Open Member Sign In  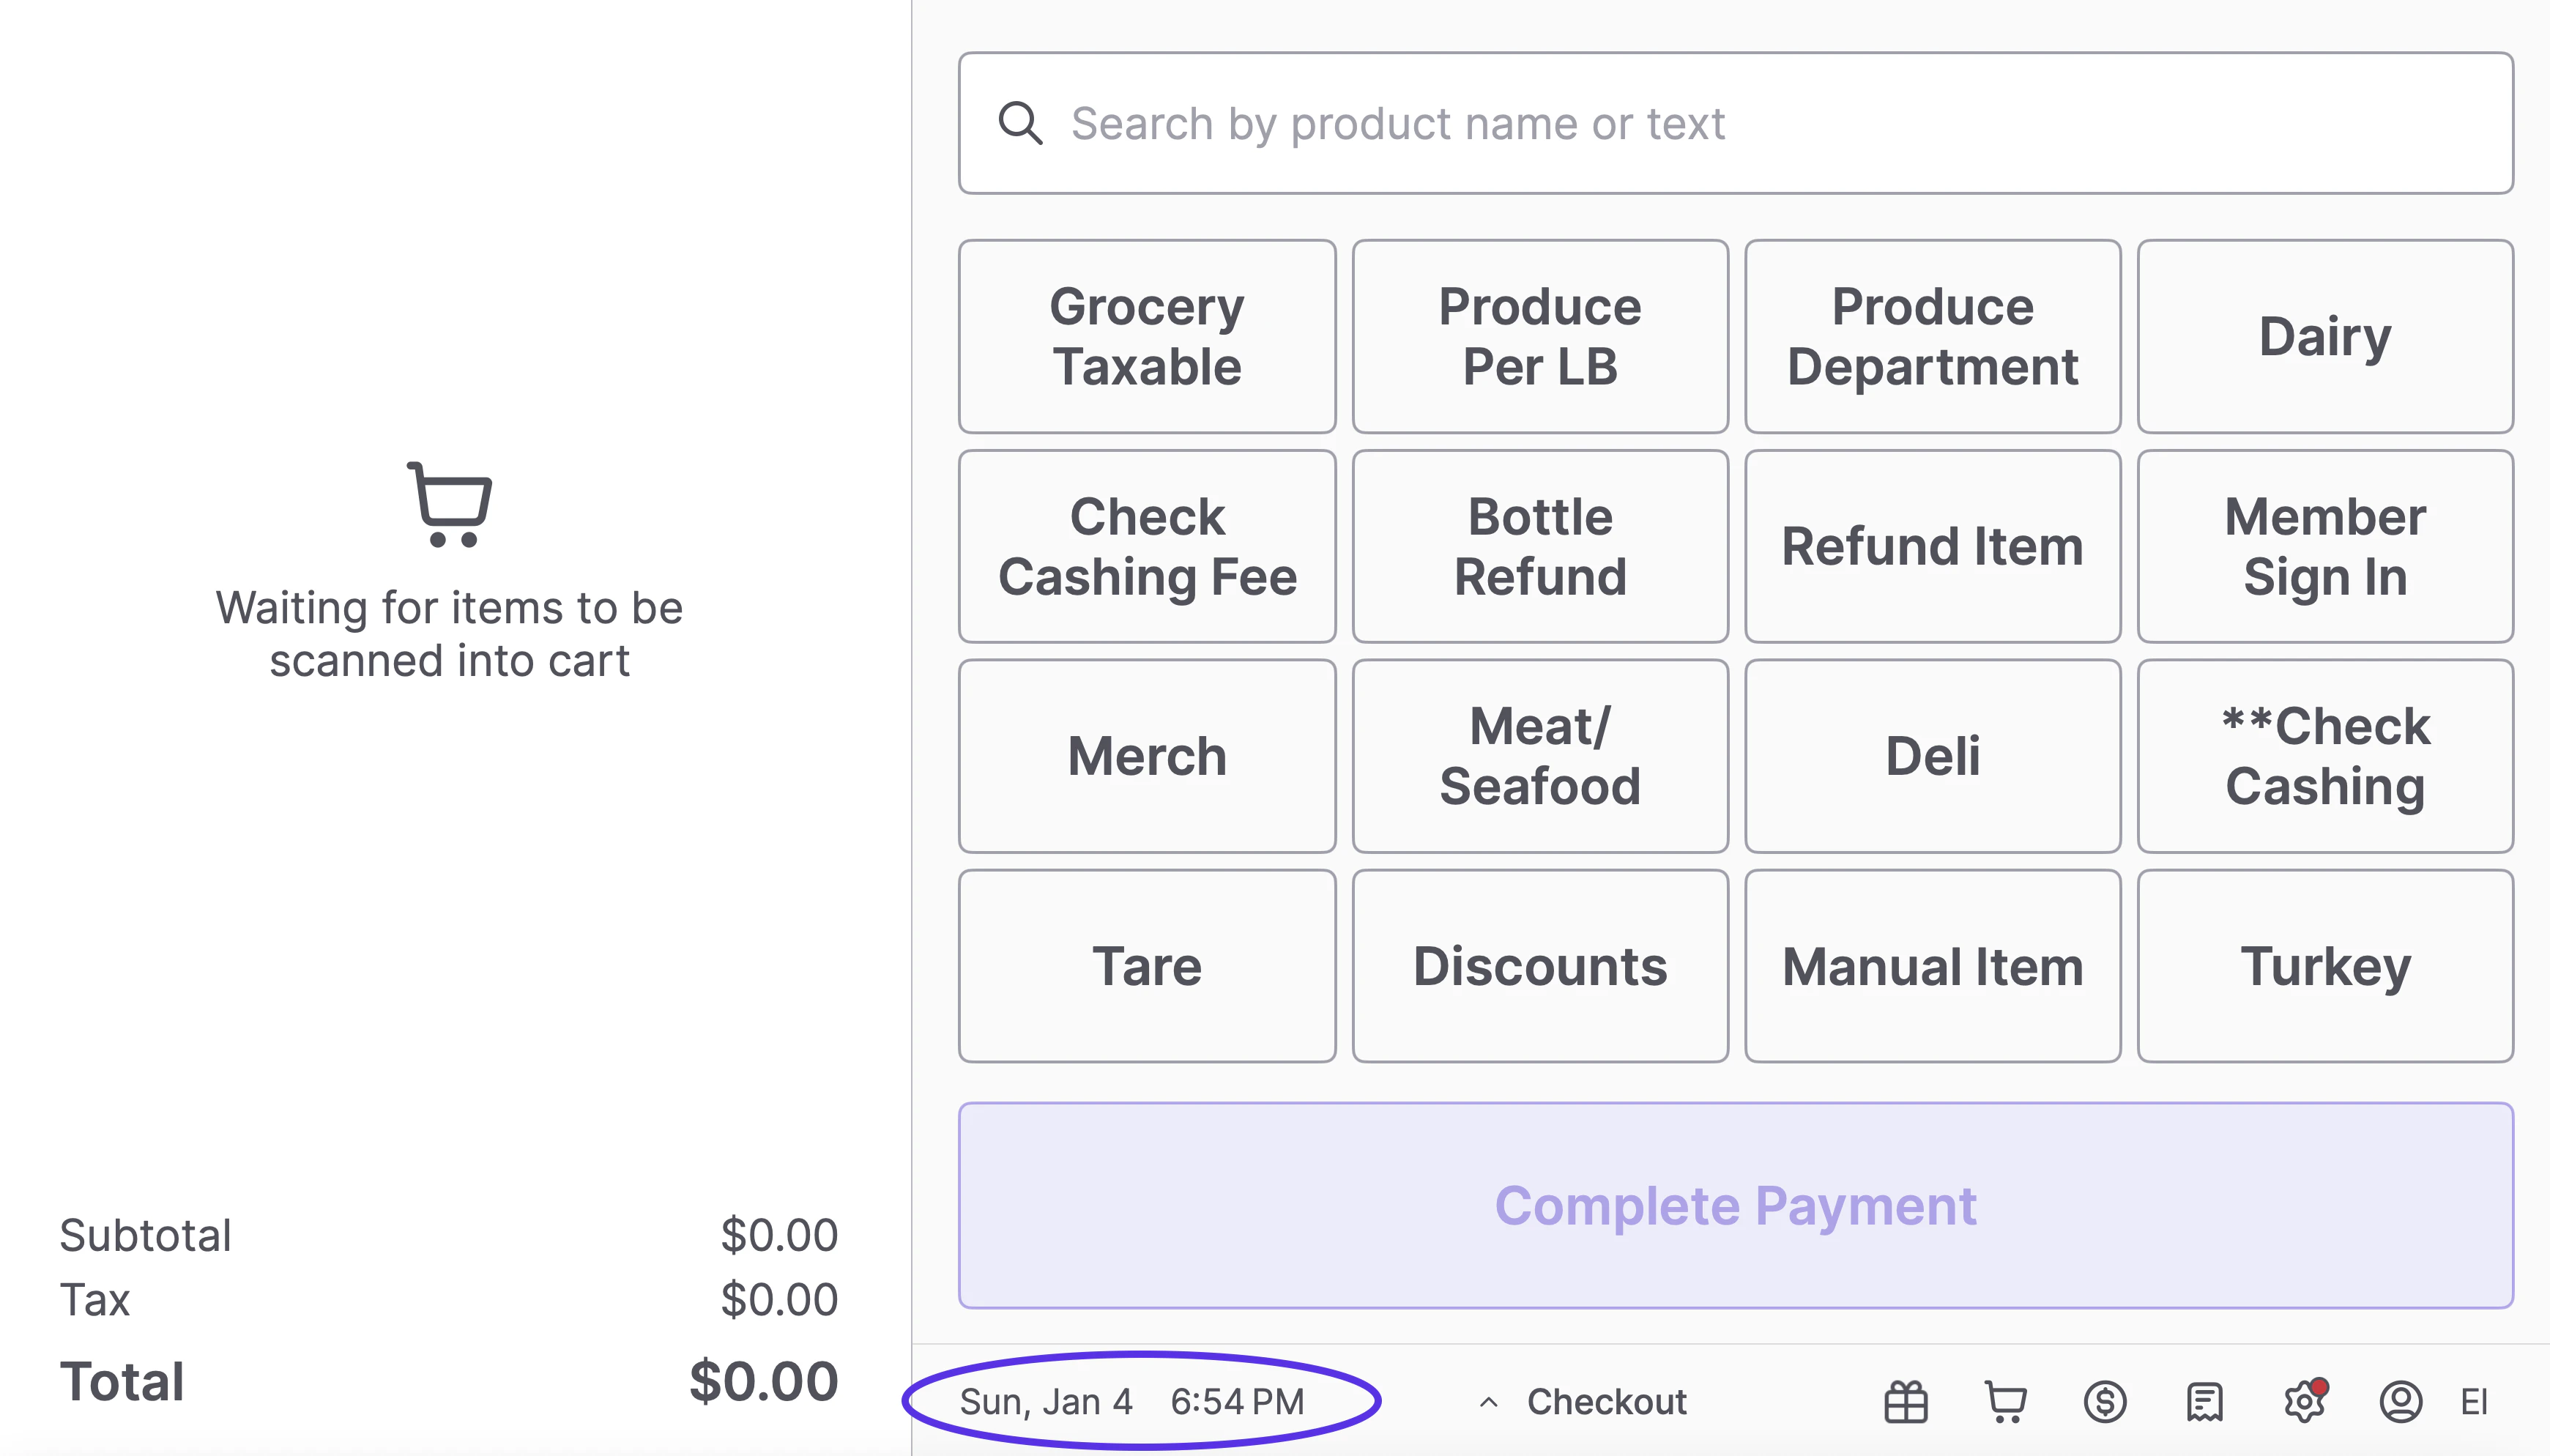(x=2324, y=546)
